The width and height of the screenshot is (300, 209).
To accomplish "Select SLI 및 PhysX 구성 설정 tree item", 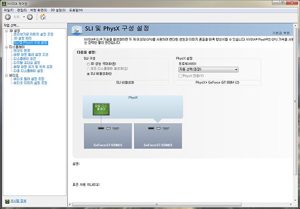I will click(31, 42).
